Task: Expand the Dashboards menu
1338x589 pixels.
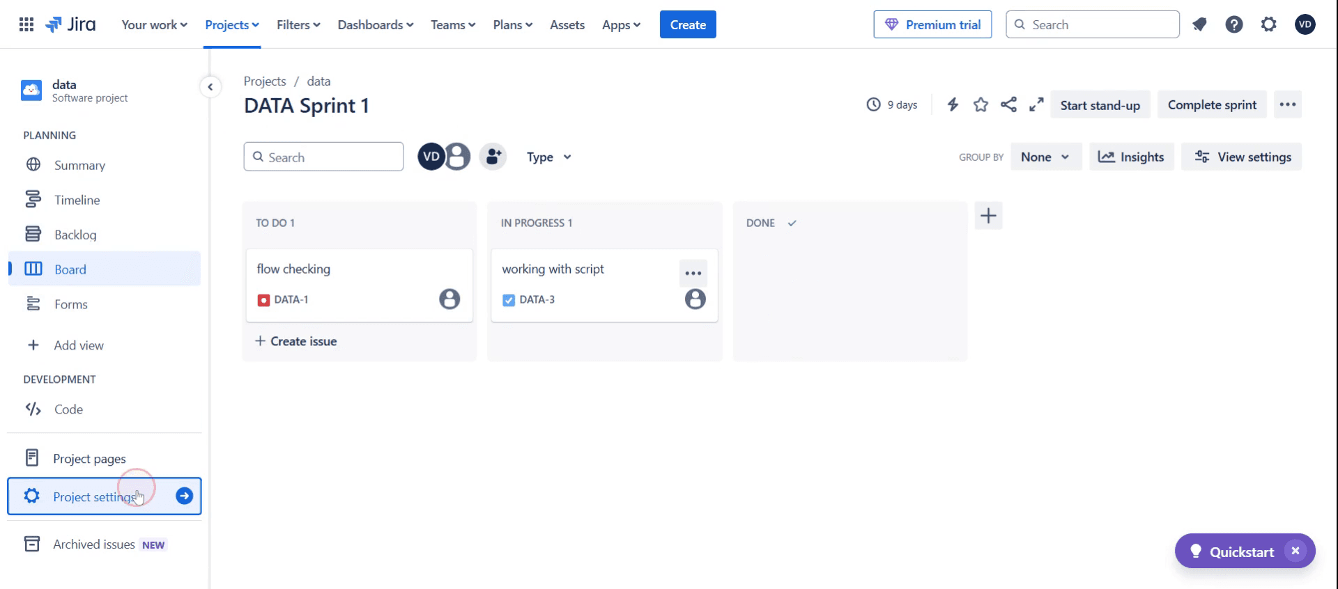Action: pos(376,24)
